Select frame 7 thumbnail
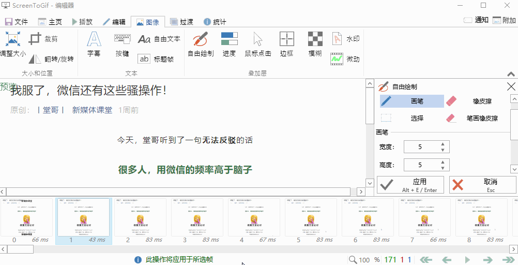The image size is (518, 265). (x=425, y=221)
